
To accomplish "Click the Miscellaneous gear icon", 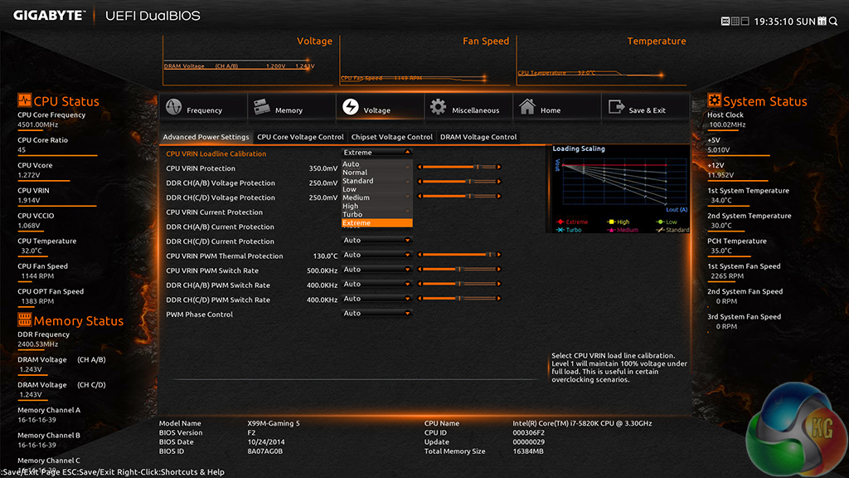I will pyautogui.click(x=438, y=108).
